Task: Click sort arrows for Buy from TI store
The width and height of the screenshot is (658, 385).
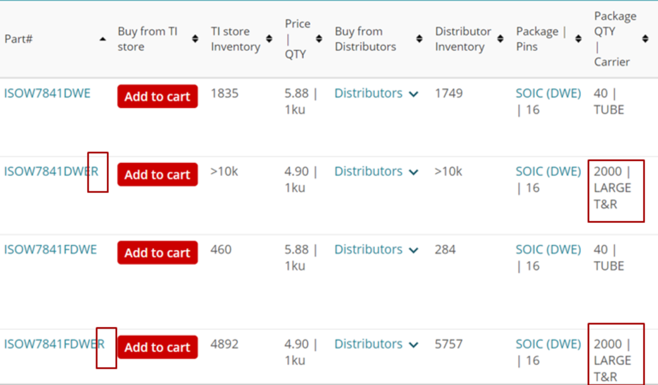Action: [195, 39]
